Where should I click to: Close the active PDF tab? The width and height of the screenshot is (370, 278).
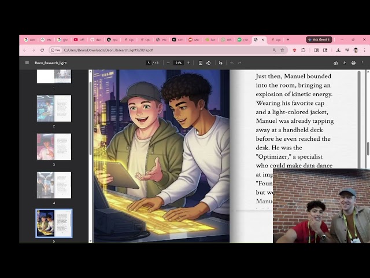(x=263, y=40)
